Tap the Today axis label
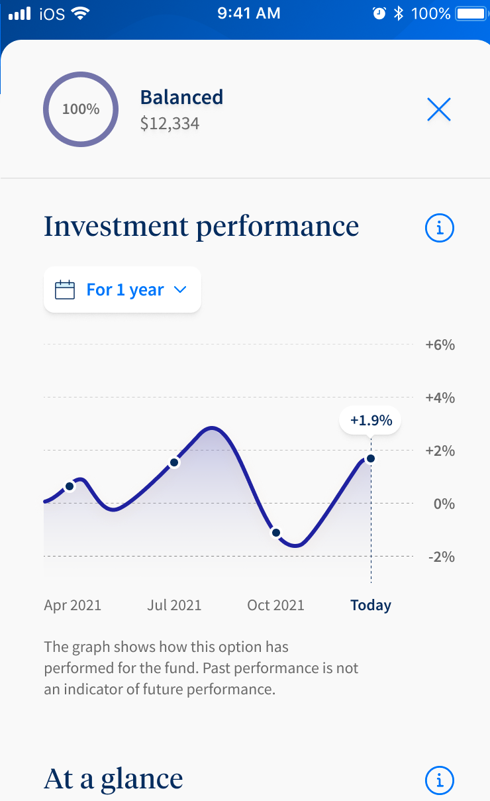Viewport: 490px width, 801px height. (x=371, y=605)
